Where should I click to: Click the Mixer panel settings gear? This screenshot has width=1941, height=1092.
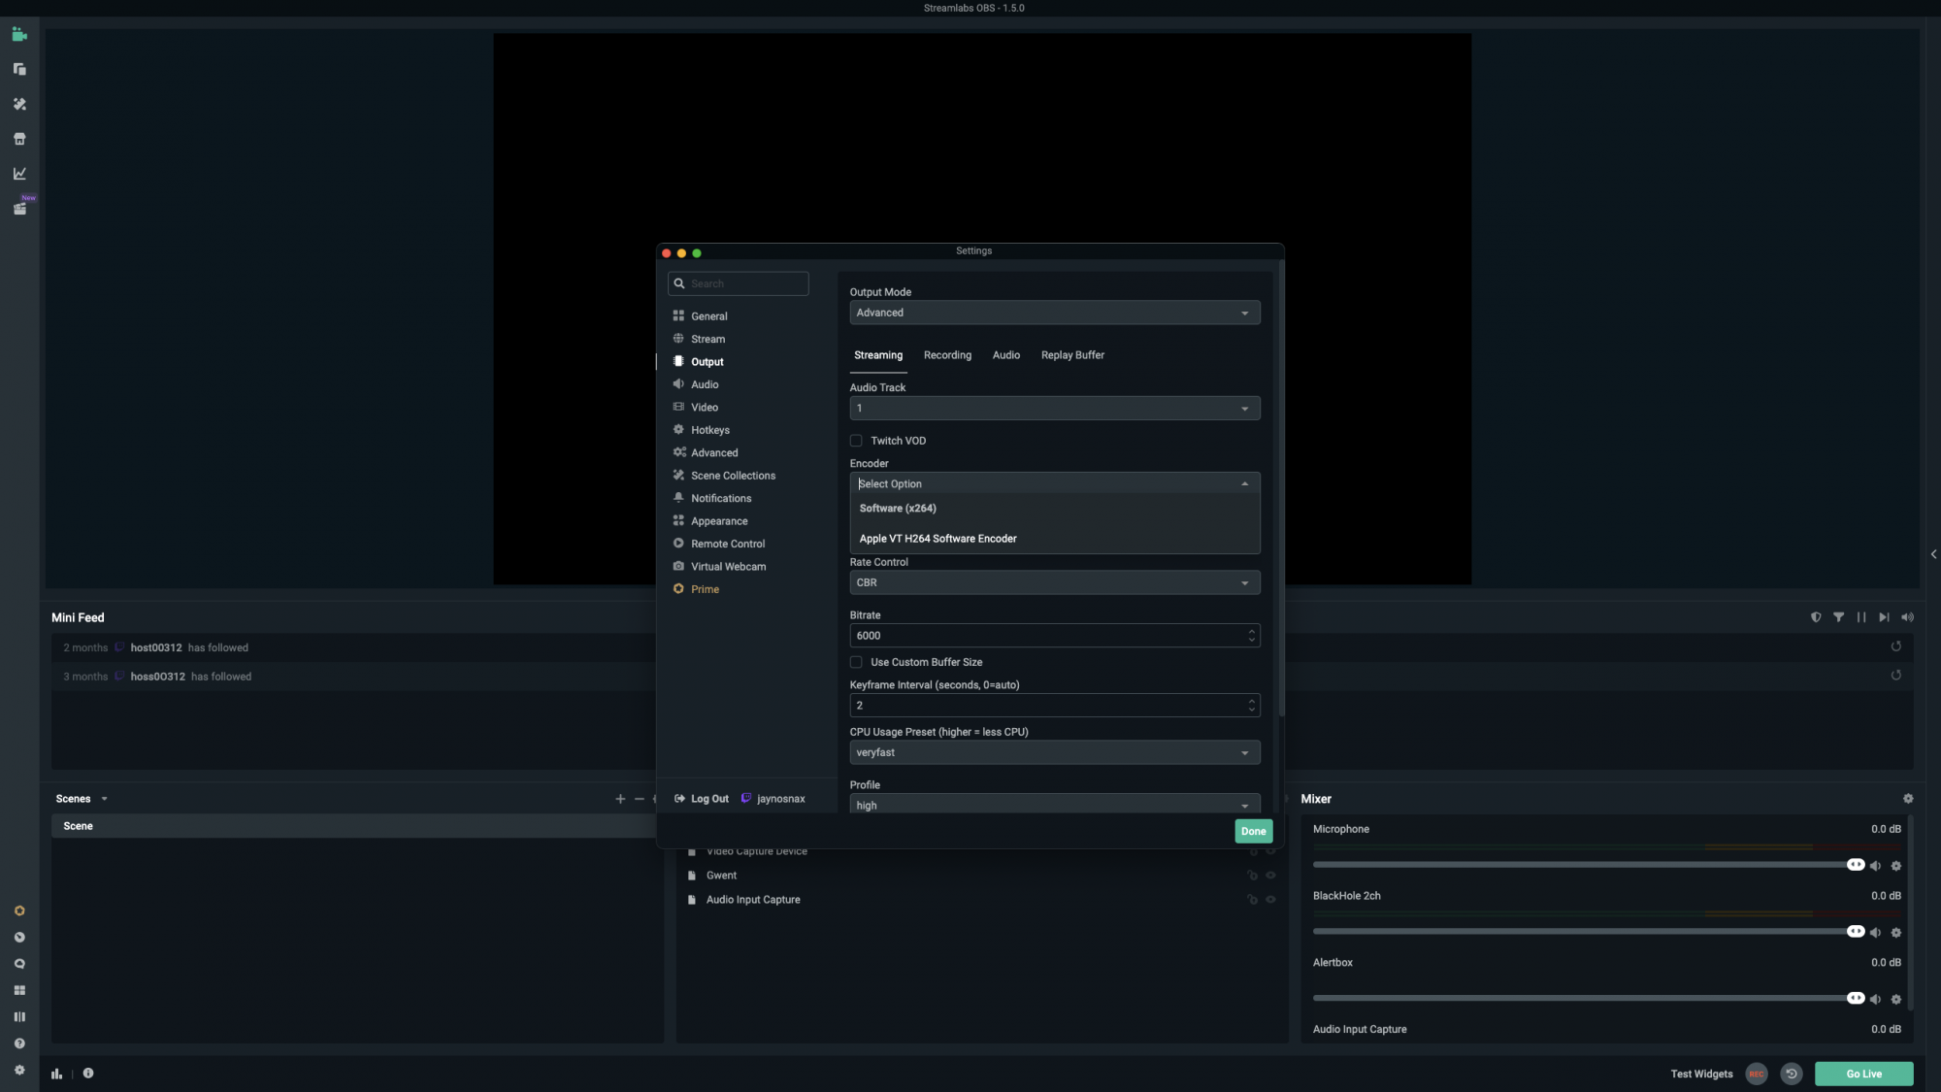point(1908,799)
